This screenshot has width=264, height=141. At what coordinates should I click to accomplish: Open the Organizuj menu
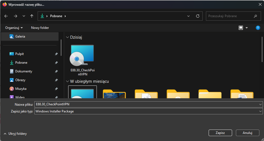pos(14,28)
